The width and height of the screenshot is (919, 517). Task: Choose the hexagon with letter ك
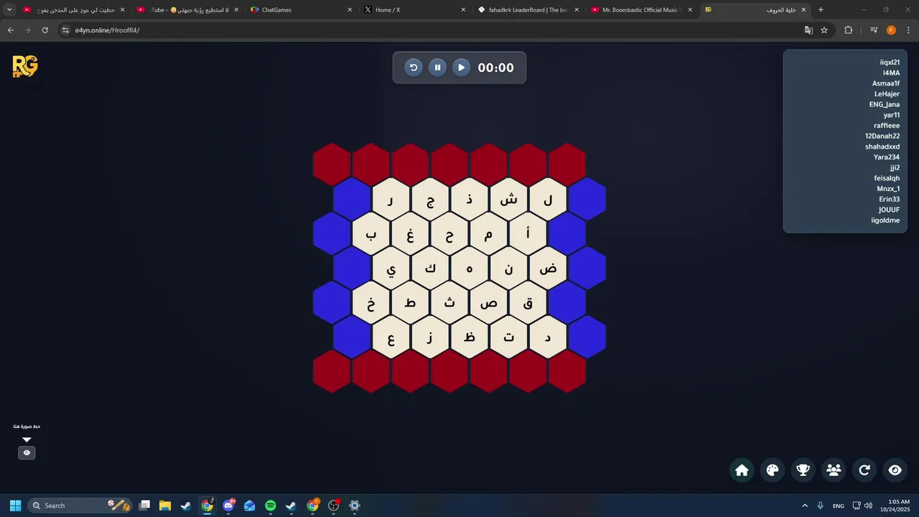point(430,269)
